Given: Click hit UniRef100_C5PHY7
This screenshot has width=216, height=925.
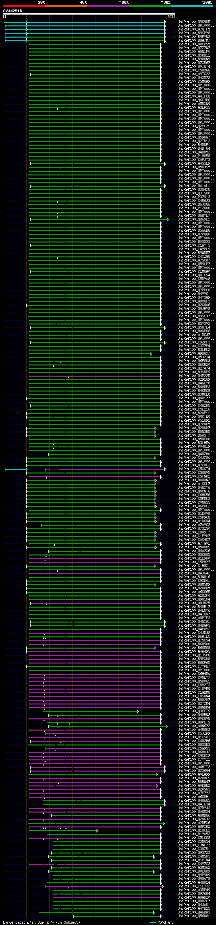Looking at the screenshot, I should pyautogui.click(x=194, y=562).
